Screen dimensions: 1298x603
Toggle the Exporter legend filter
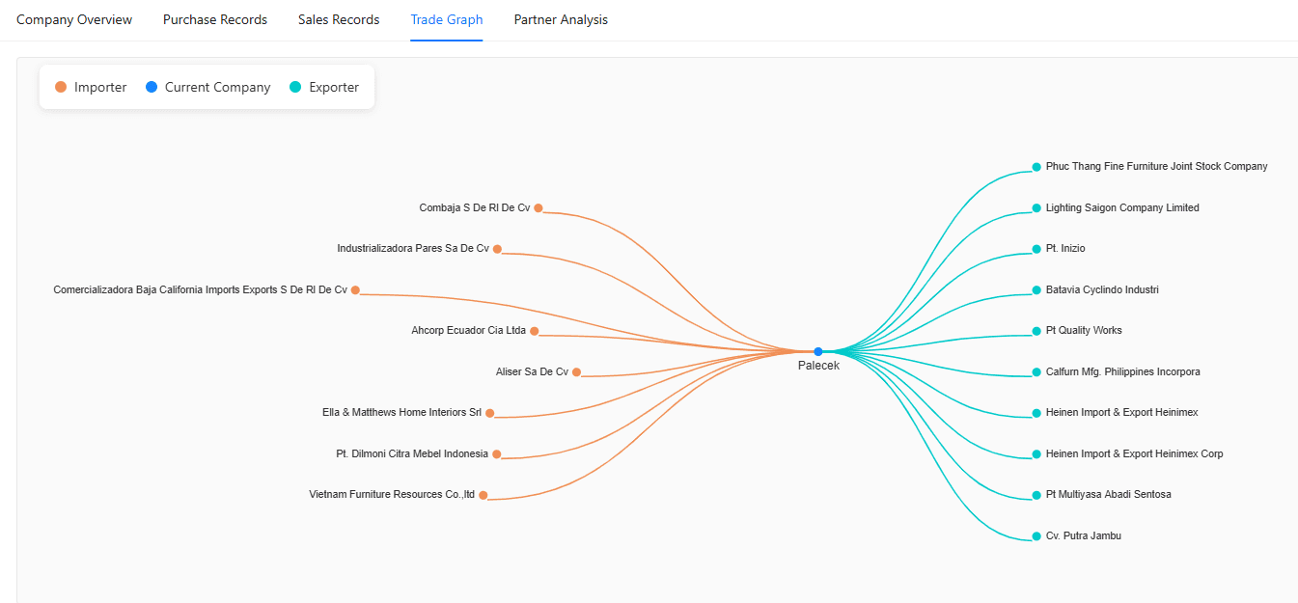click(x=324, y=87)
